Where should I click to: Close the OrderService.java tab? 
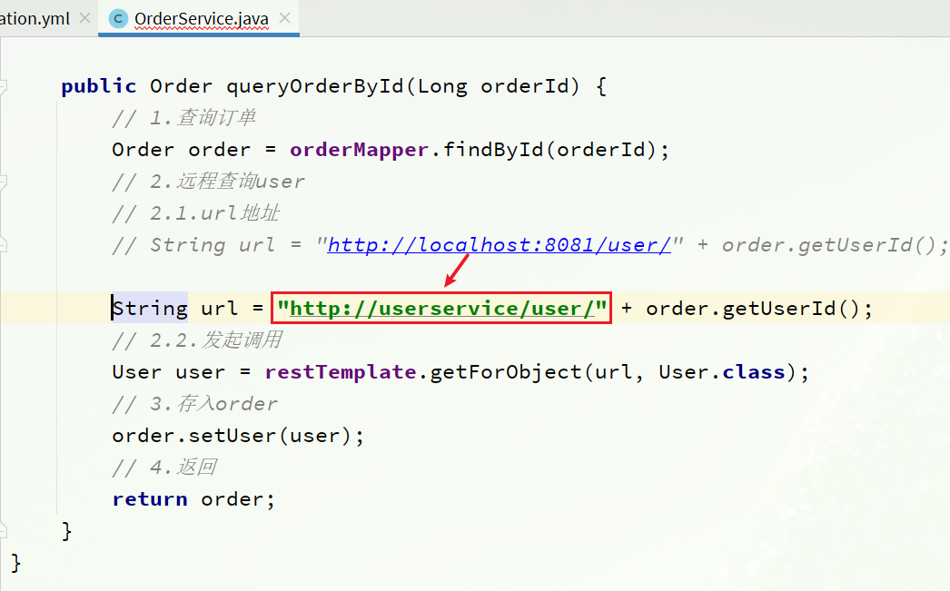(x=282, y=18)
